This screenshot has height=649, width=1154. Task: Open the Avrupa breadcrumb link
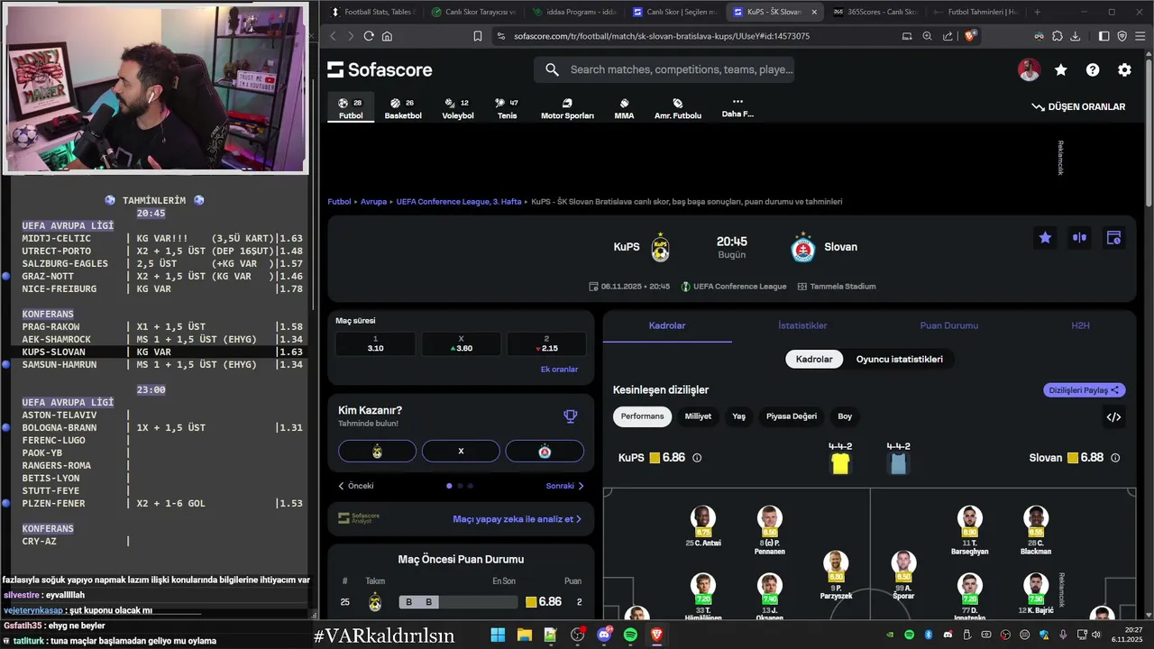[x=373, y=202]
